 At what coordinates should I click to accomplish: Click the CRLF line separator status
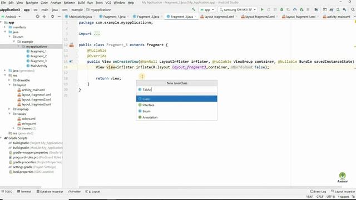[x=320, y=197]
